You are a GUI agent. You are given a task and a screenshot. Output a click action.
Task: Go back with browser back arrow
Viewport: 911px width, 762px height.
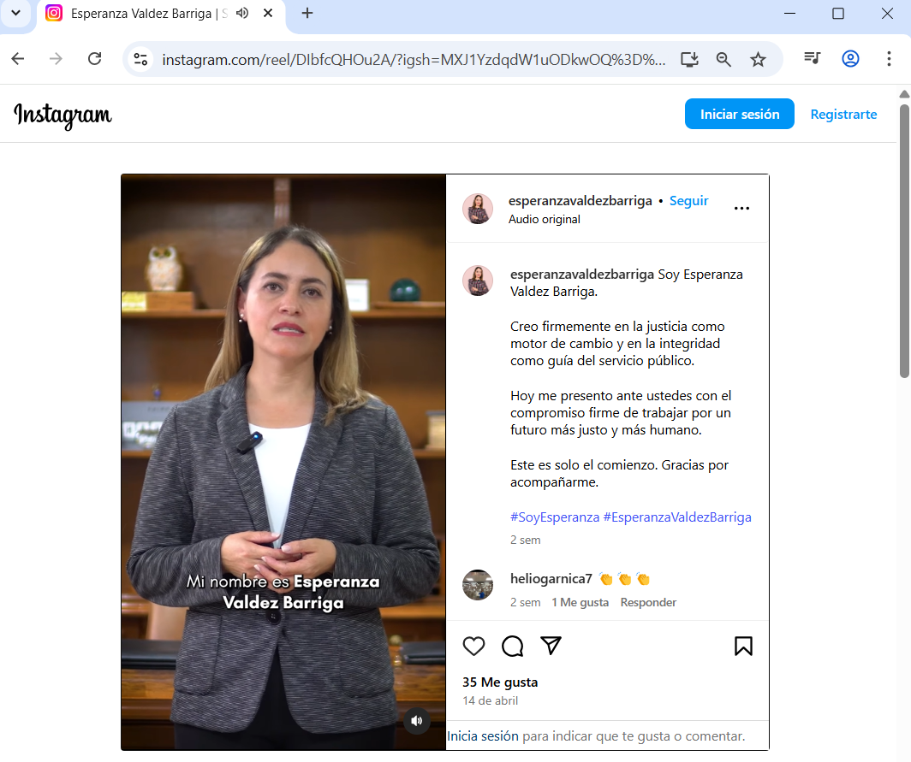coord(18,59)
